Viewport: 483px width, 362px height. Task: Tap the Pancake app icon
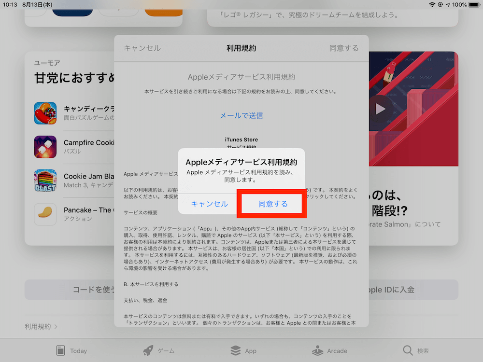click(x=45, y=214)
